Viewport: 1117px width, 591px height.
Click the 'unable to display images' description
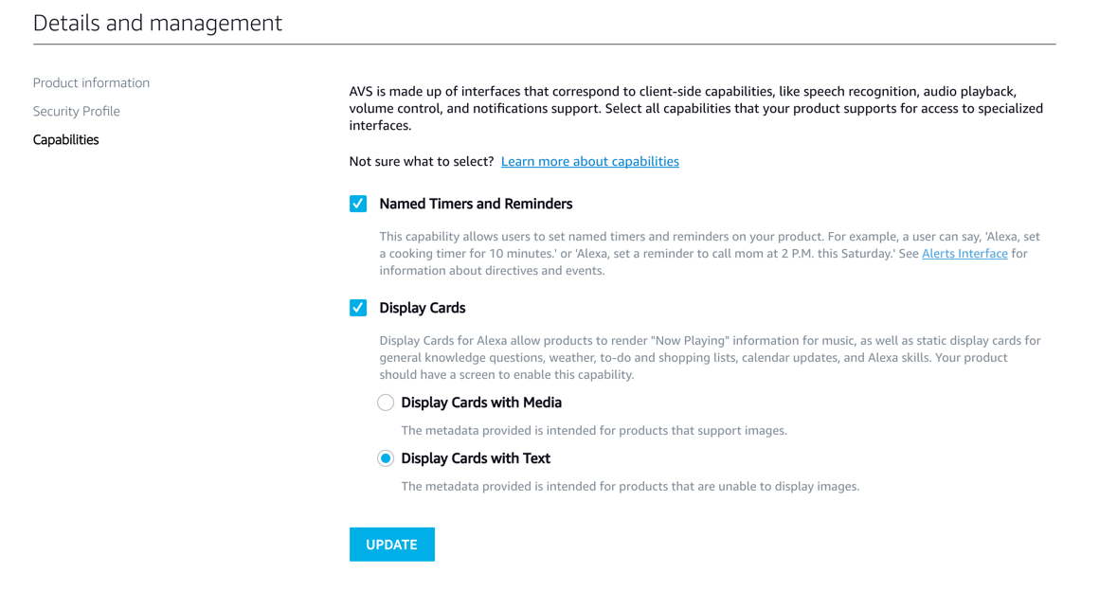click(x=630, y=486)
